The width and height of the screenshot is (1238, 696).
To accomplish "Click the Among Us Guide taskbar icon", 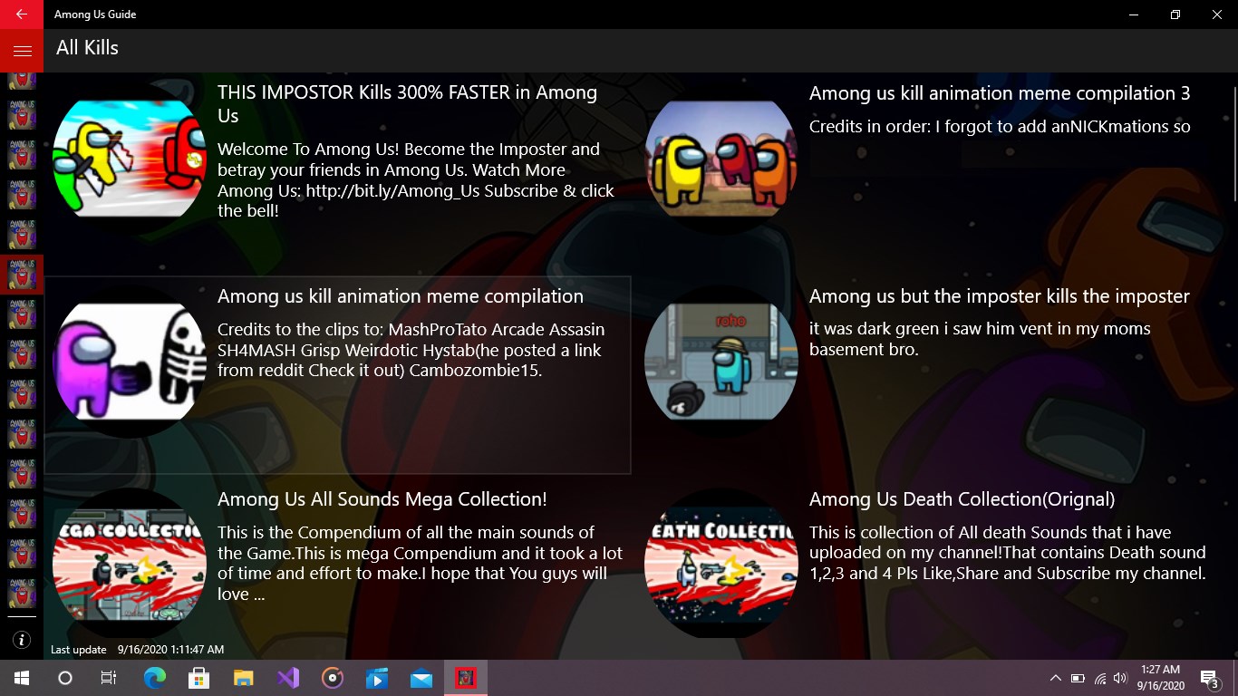I will click(466, 678).
